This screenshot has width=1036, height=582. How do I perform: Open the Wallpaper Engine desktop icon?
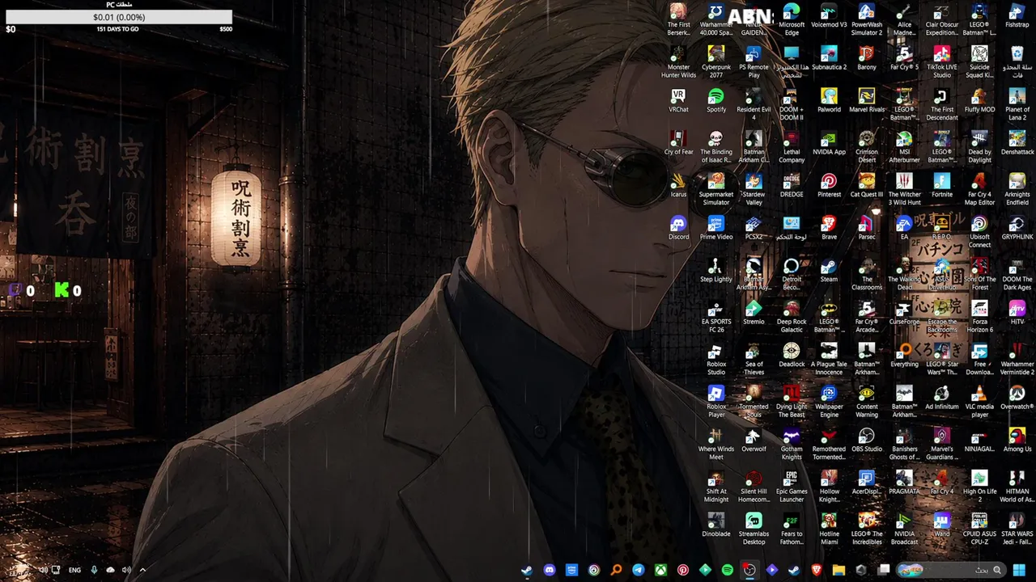point(829,402)
